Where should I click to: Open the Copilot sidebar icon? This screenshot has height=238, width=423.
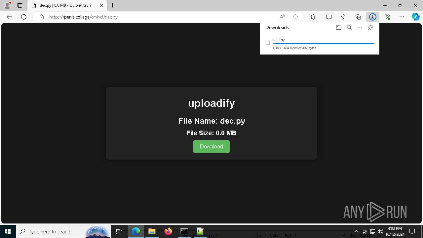(x=416, y=17)
